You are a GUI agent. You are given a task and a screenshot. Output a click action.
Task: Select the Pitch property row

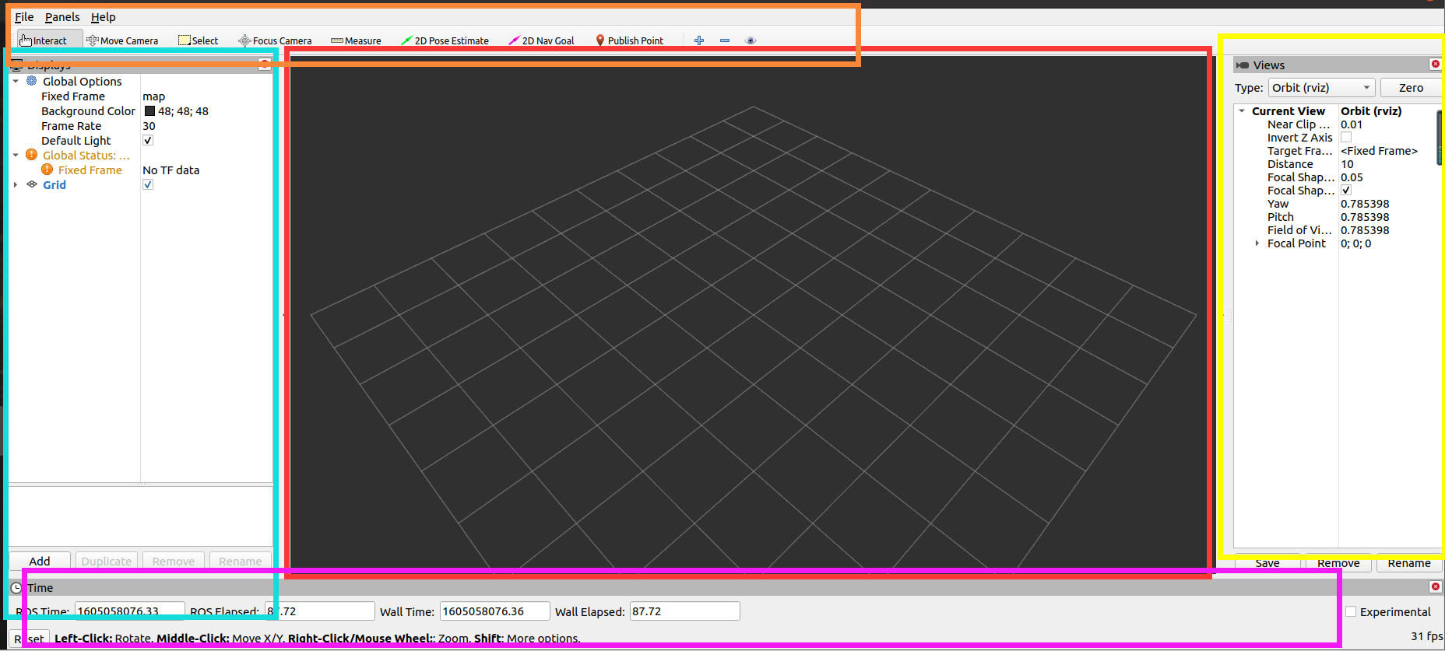pos(1336,217)
